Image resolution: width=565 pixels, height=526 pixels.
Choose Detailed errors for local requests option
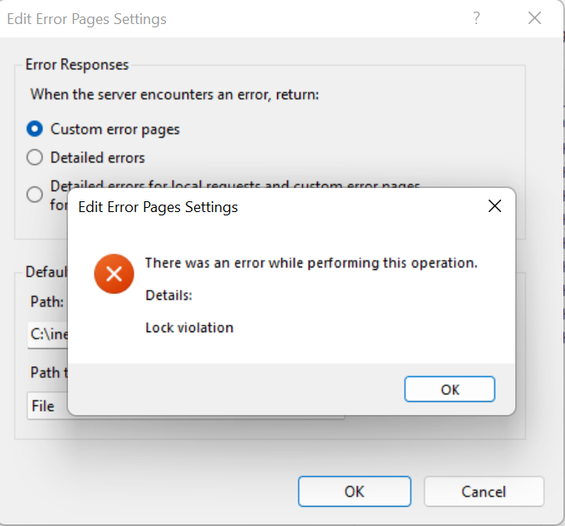35,195
